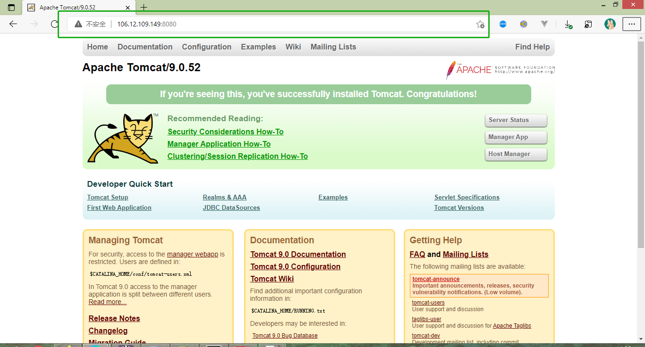The image size is (645, 347).
Task: Open Tomcat 9.0 Documentation link
Action: click(x=298, y=255)
